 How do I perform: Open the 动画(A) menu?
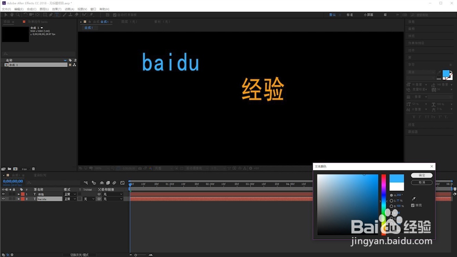click(69, 9)
